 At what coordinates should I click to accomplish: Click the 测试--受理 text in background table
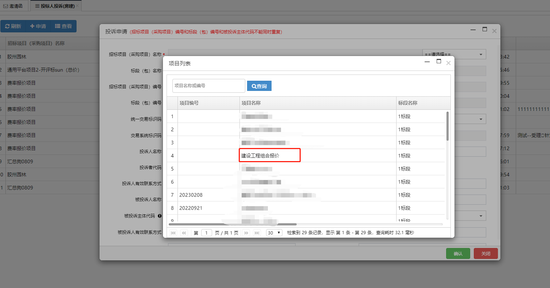point(533,135)
